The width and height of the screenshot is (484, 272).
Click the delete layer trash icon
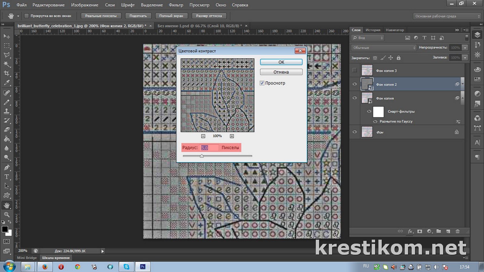pyautogui.click(x=457, y=231)
